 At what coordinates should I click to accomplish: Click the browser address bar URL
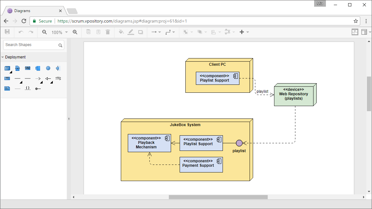click(122, 21)
